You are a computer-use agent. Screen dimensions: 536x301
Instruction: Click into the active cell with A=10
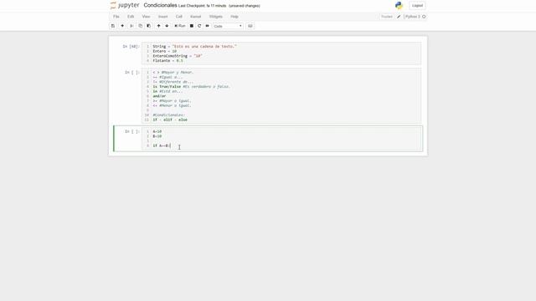(x=282, y=139)
